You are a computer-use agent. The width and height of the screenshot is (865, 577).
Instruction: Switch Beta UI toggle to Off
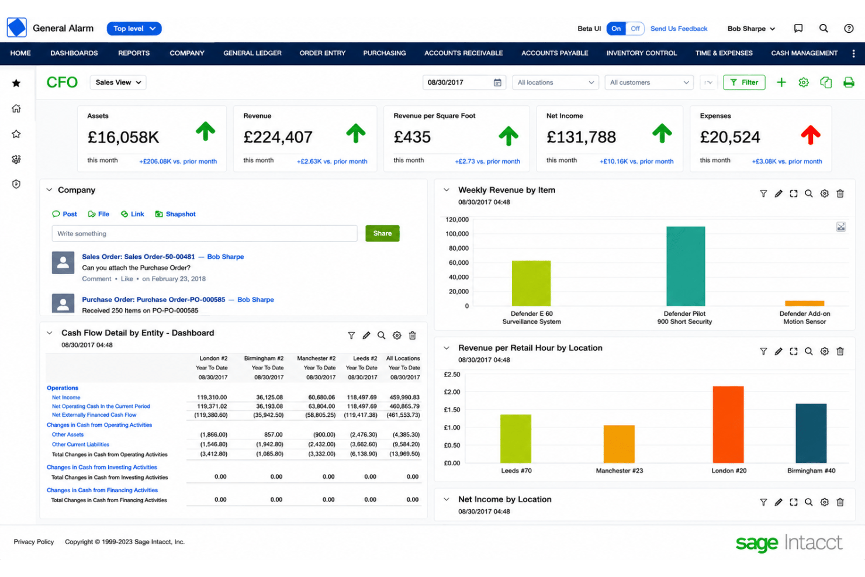click(x=635, y=29)
